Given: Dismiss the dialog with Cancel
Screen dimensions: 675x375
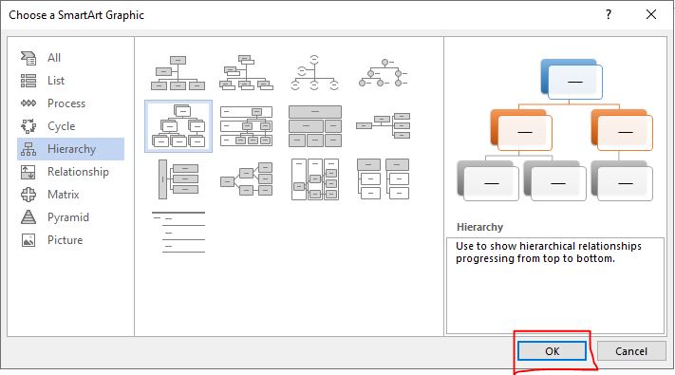Looking at the screenshot, I should tap(631, 351).
